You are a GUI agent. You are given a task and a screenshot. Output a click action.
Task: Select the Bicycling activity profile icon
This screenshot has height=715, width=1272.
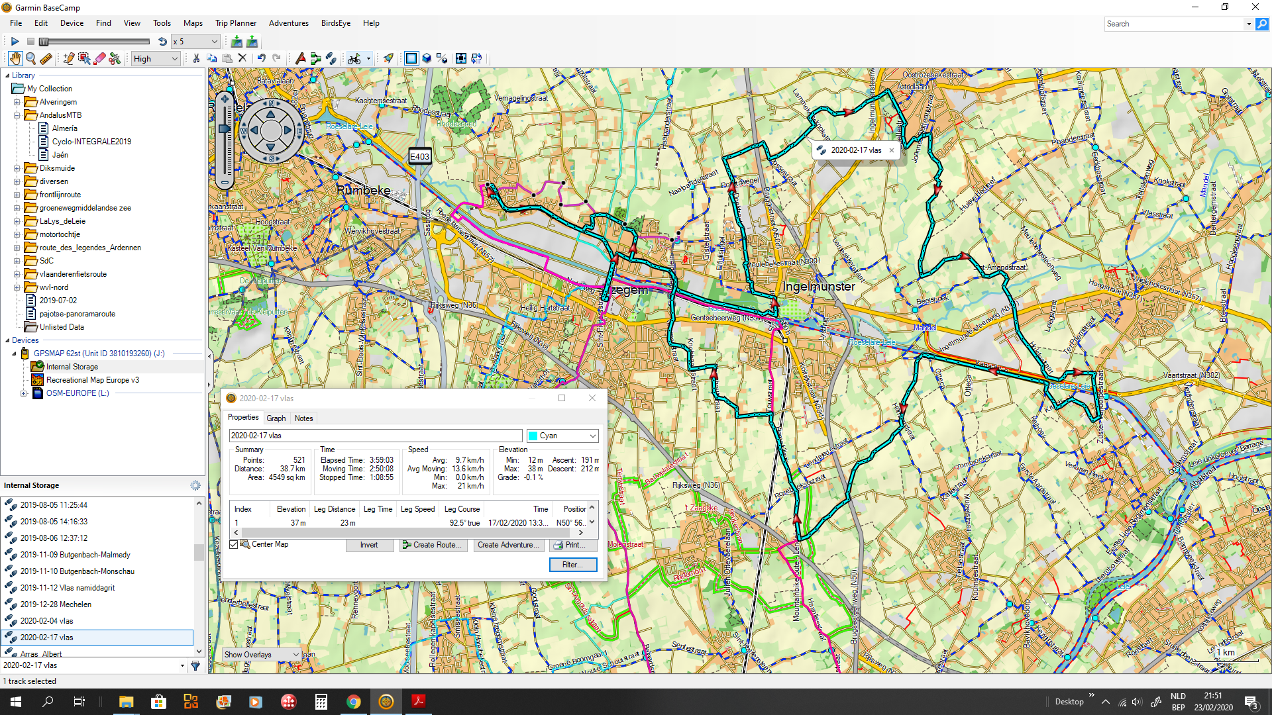click(x=354, y=58)
